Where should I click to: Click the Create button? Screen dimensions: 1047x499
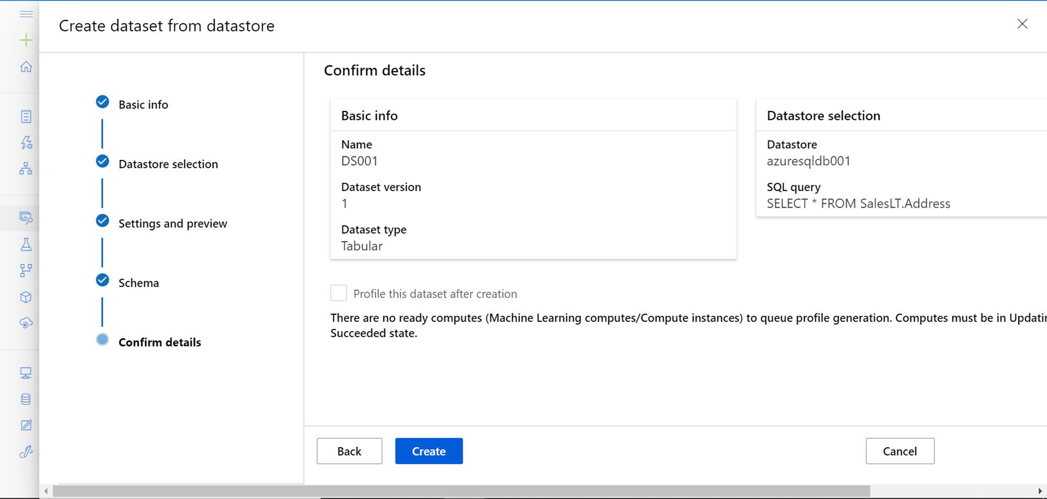click(429, 451)
